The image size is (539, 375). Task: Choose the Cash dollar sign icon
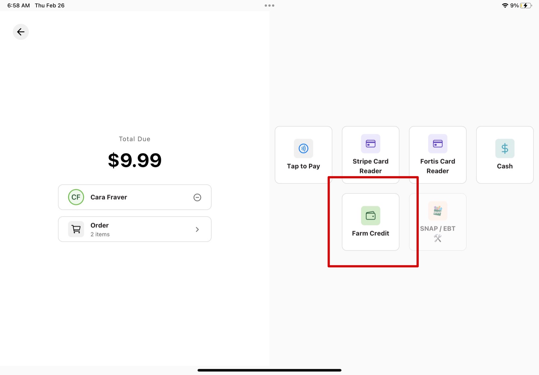tap(504, 149)
